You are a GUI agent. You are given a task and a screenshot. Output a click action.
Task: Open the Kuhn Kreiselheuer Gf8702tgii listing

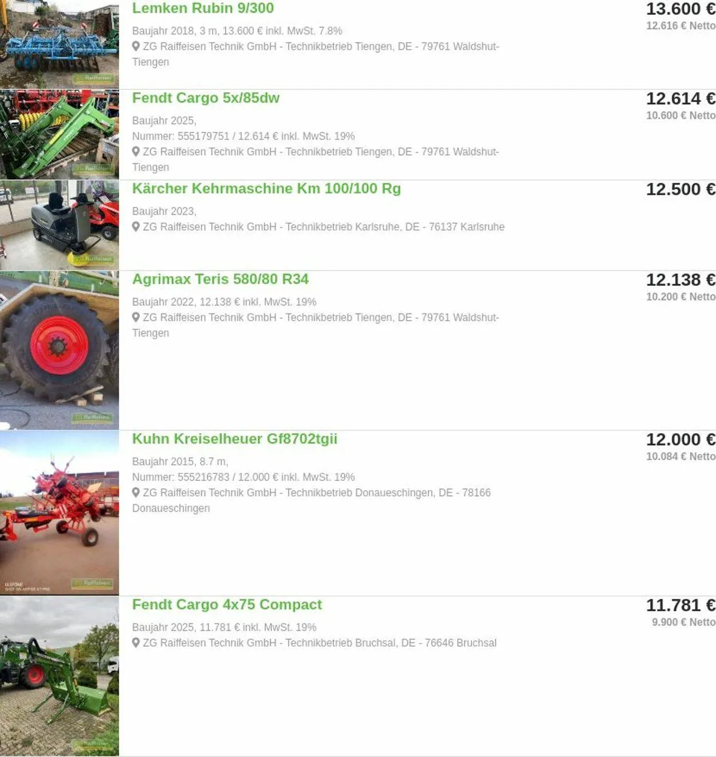(235, 439)
